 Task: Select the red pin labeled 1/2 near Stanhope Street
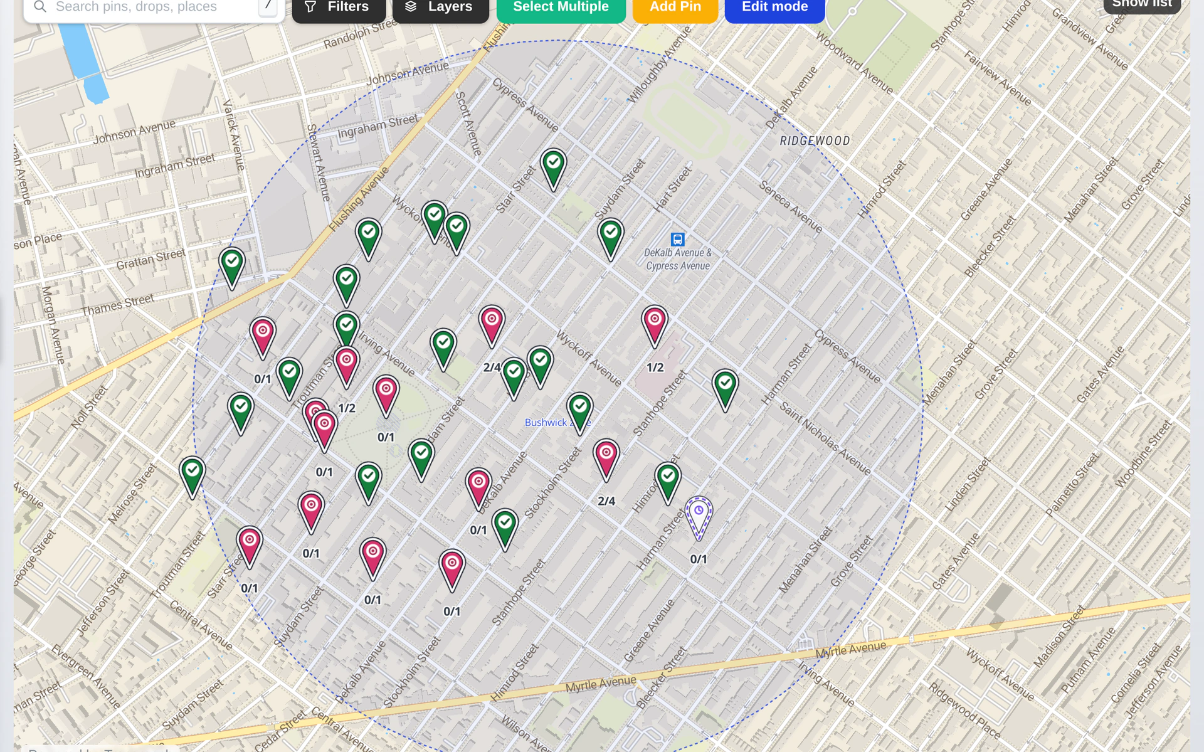tap(655, 326)
